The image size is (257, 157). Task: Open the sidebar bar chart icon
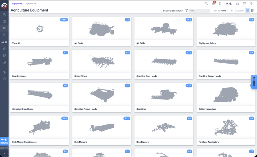(x=4, y=48)
